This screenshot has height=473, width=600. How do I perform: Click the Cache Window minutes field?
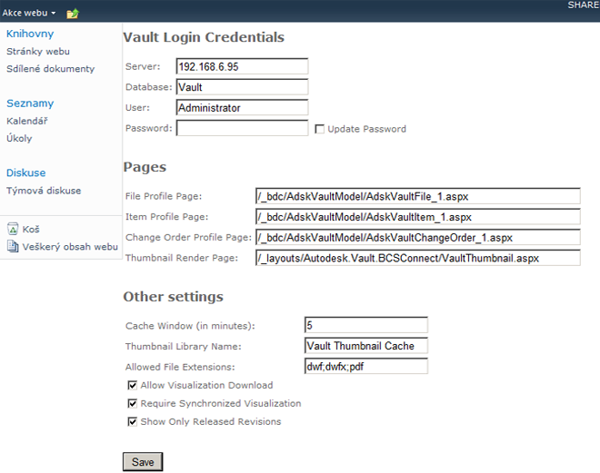366,325
